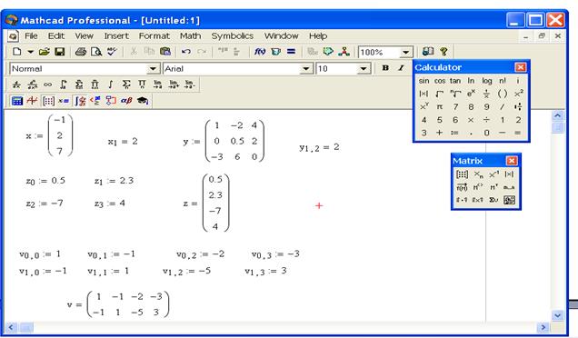Open the Evaluation toolbar (x=) icon
Viewport: 578px width, 338px height.
click(x=64, y=101)
